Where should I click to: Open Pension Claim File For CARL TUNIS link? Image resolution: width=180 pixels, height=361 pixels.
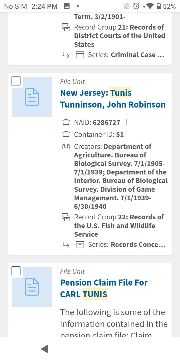coord(104,288)
